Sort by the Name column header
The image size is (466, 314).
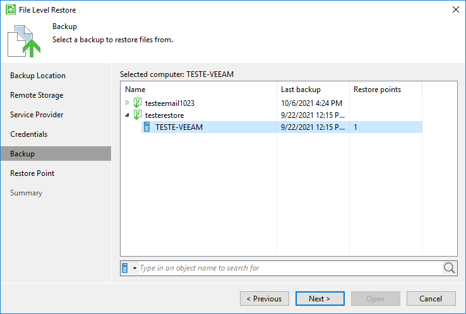point(198,90)
